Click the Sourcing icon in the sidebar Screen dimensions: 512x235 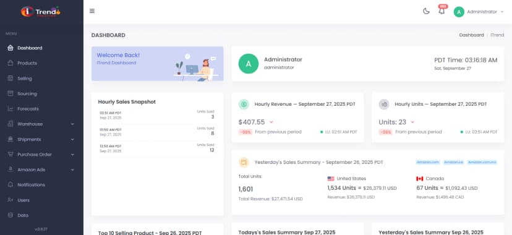pos(11,93)
